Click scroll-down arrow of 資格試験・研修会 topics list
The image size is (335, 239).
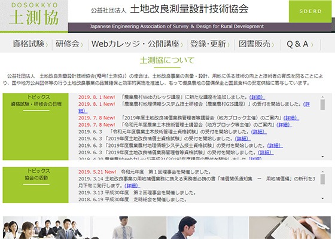pyautogui.click(x=322, y=157)
